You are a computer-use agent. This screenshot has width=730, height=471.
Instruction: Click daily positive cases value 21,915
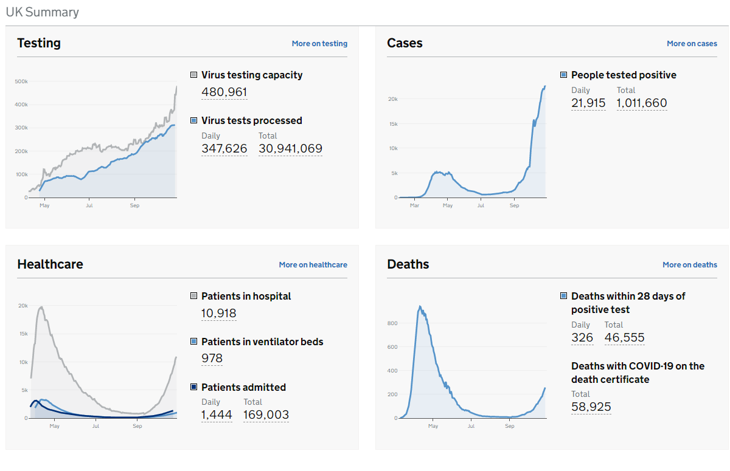click(588, 103)
